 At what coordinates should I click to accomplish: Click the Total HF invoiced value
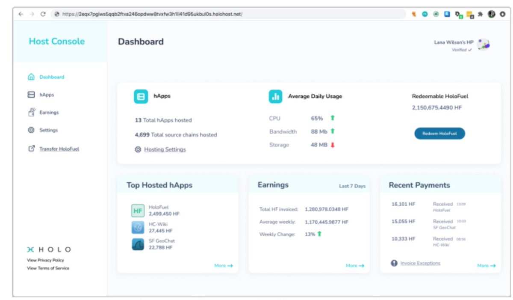(327, 209)
